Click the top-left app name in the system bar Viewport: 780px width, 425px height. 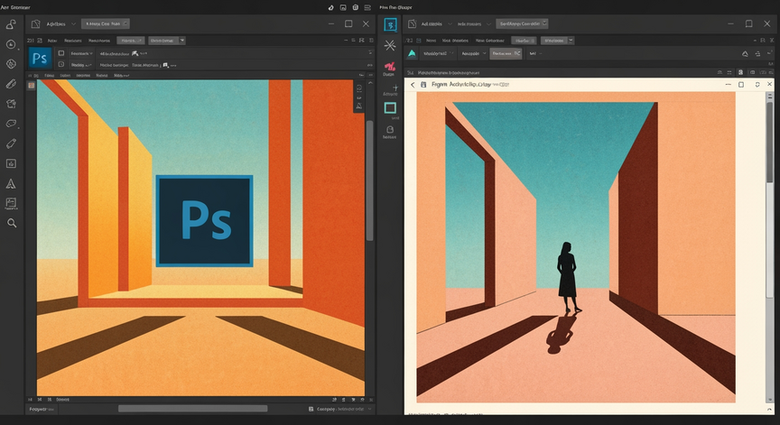(x=15, y=7)
